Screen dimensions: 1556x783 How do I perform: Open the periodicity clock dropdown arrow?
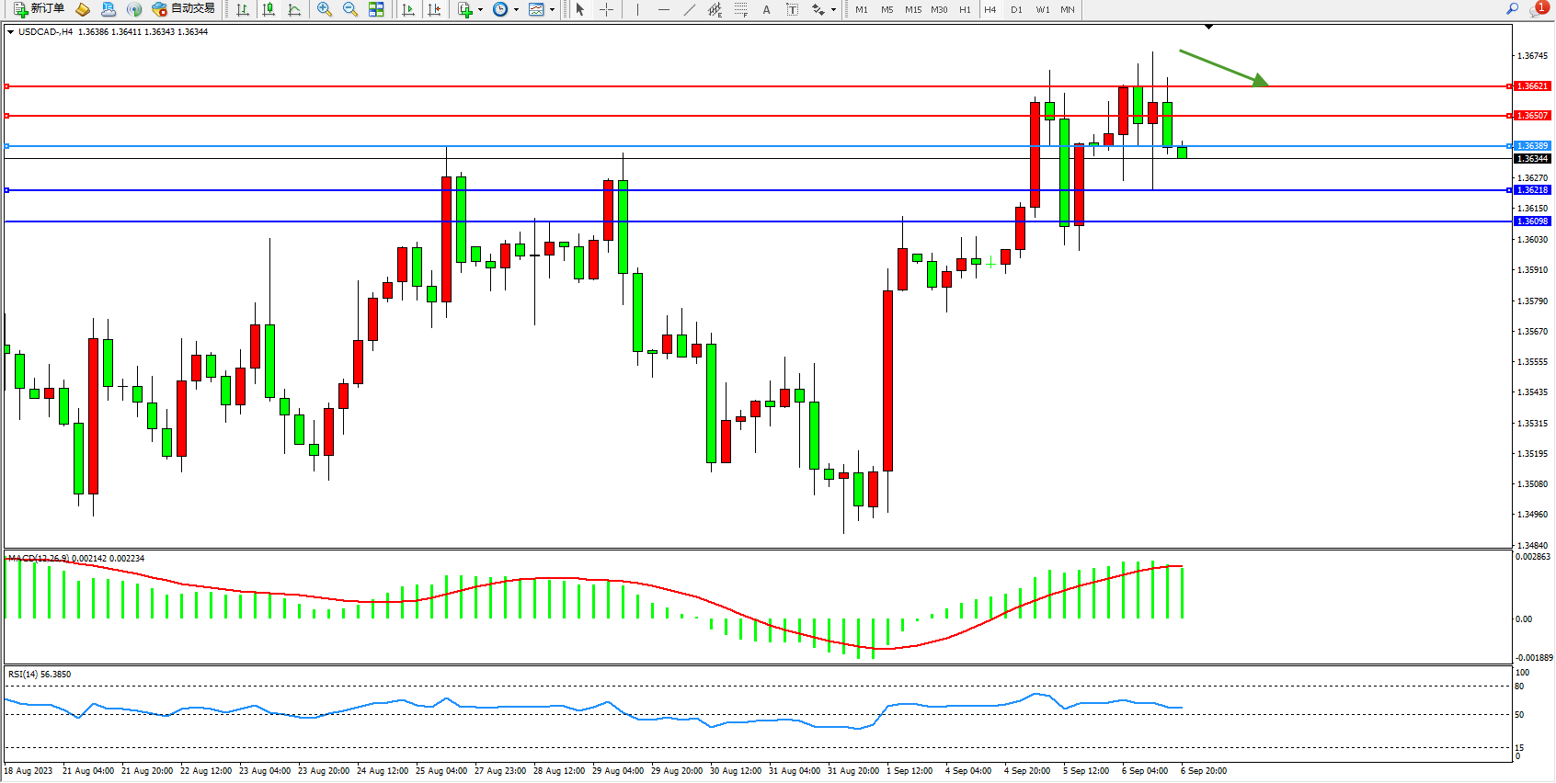[516, 9]
